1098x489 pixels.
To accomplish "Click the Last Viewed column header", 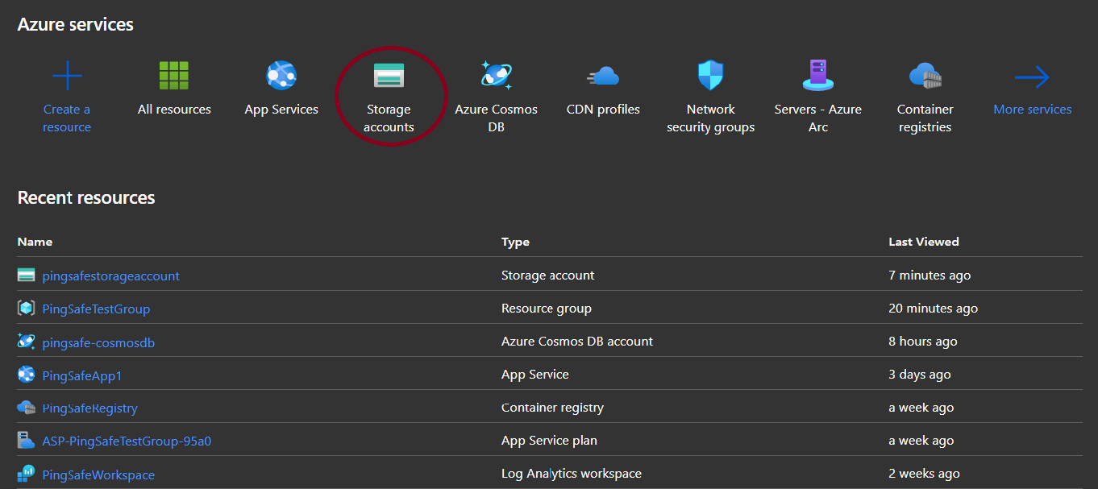I will tap(923, 242).
